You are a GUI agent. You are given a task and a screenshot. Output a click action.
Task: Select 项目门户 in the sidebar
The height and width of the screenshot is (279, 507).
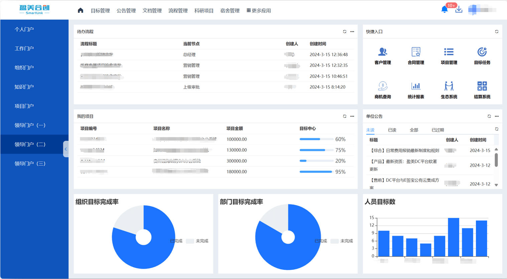point(24,106)
